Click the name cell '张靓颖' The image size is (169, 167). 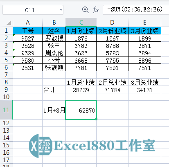[x=54, y=68]
